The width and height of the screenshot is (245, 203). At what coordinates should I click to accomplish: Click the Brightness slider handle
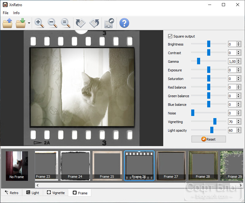click(209, 44)
